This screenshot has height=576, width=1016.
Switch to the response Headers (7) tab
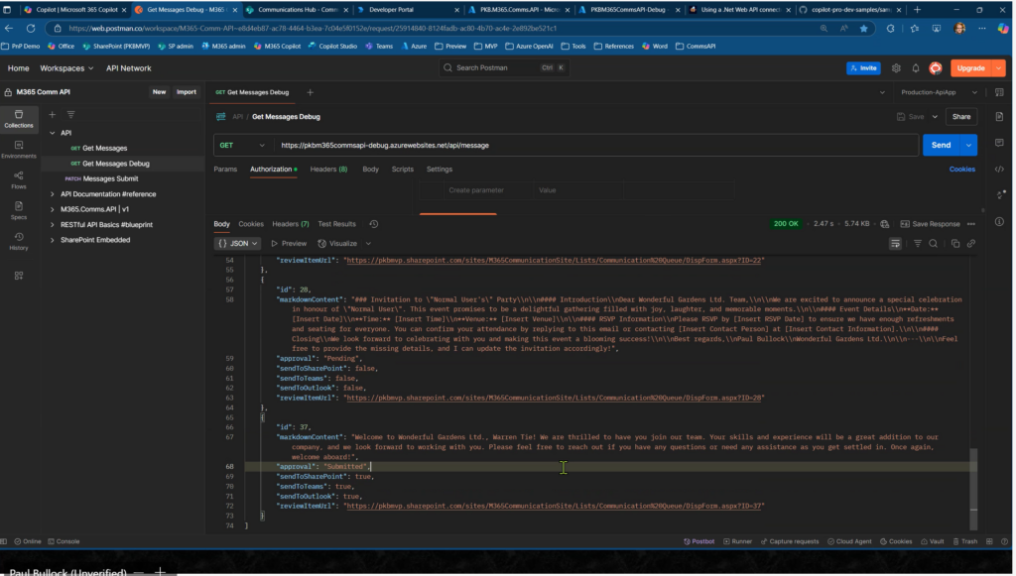coord(291,224)
